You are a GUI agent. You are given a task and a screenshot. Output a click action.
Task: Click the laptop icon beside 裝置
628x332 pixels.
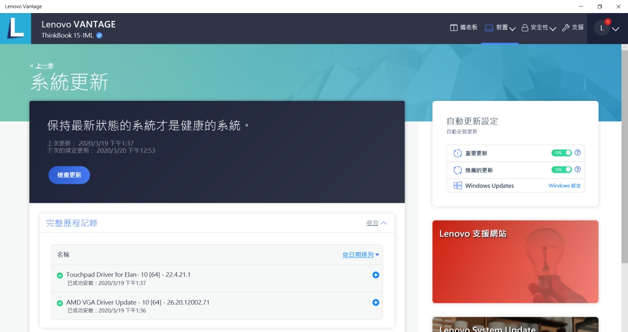click(489, 28)
